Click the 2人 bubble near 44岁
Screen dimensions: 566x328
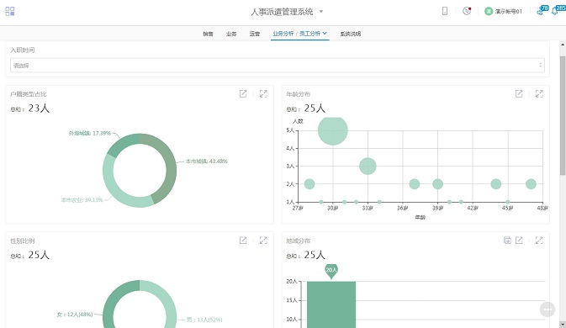pyautogui.click(x=496, y=184)
